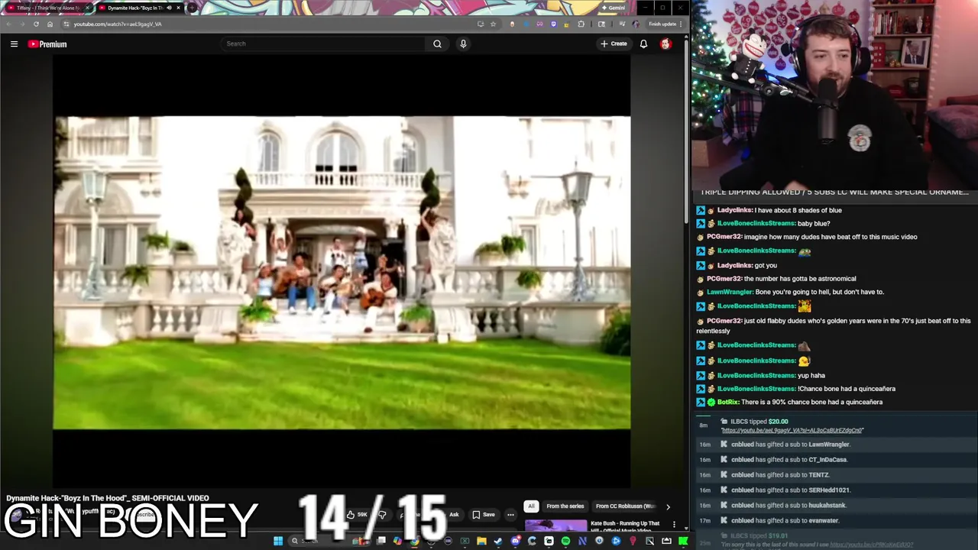Viewport: 978px width, 550px height.
Task: Play the Boyz In The Hood video player
Action: point(342,272)
